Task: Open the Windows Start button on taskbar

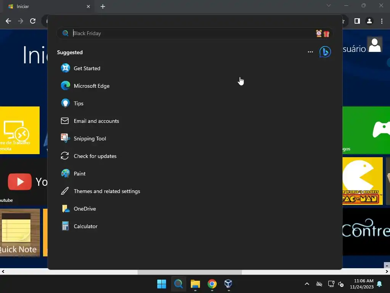Action: (x=161, y=284)
